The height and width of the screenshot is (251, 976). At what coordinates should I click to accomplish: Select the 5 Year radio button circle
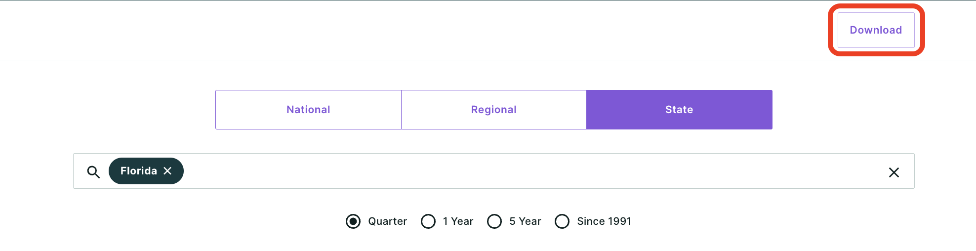click(x=494, y=221)
